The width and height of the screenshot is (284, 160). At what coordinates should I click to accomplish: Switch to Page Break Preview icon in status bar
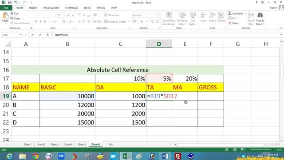pos(243,150)
